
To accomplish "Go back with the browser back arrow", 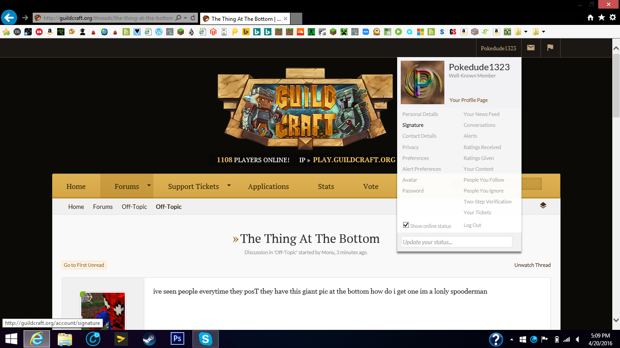I will (9, 18).
